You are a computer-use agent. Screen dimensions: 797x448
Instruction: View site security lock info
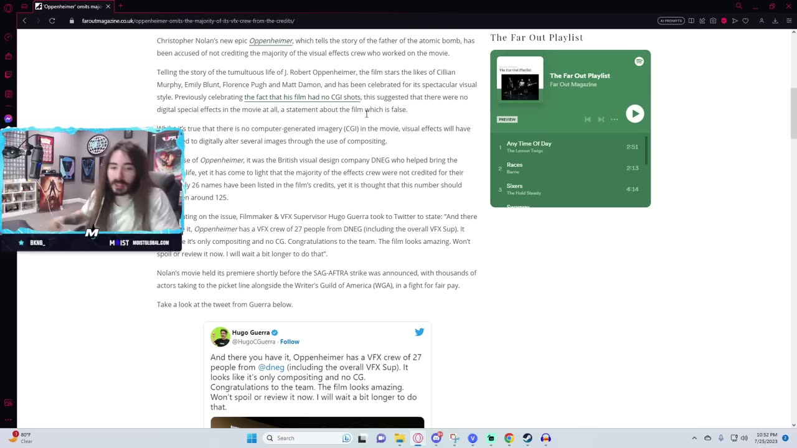pyautogui.click(x=72, y=21)
